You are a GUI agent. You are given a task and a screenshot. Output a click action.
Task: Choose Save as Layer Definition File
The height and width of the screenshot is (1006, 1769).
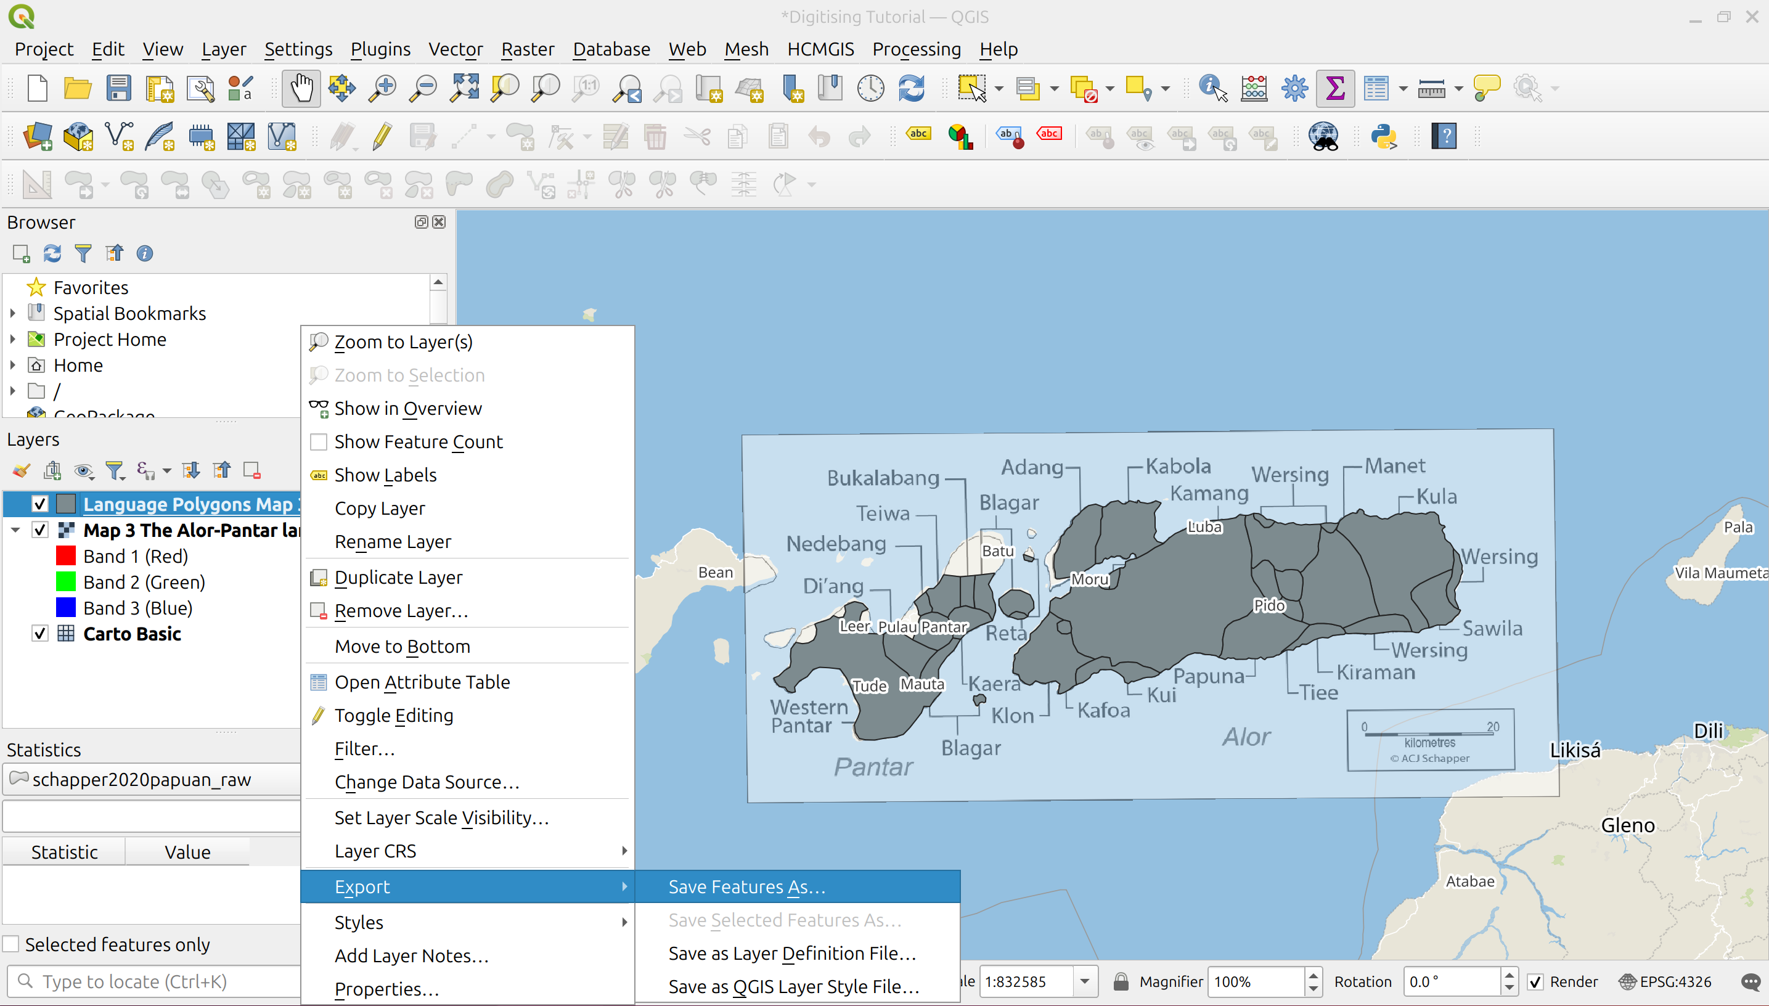(790, 953)
